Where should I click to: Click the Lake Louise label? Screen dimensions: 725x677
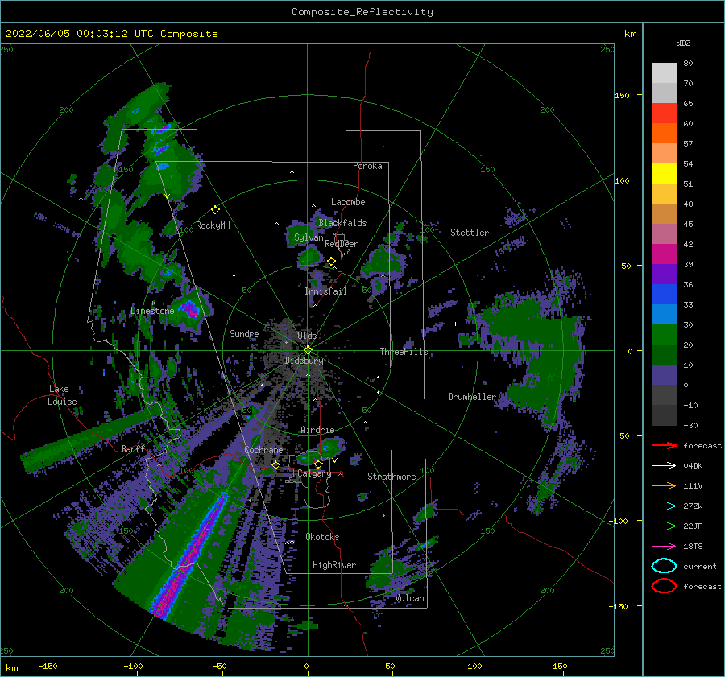(x=62, y=395)
